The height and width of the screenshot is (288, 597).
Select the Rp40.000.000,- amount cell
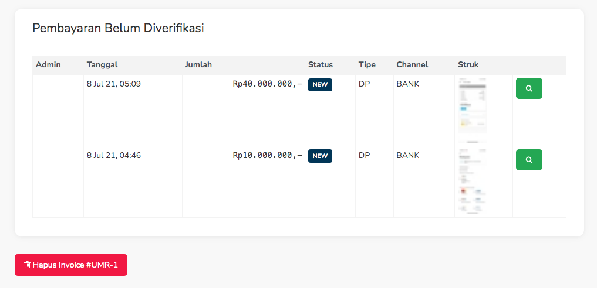pyautogui.click(x=267, y=84)
